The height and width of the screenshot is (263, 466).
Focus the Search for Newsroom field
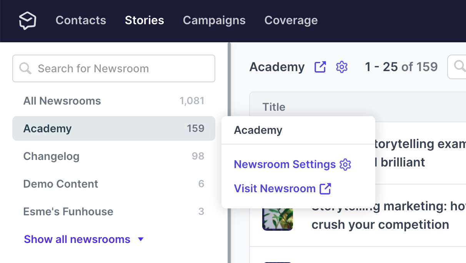point(114,68)
